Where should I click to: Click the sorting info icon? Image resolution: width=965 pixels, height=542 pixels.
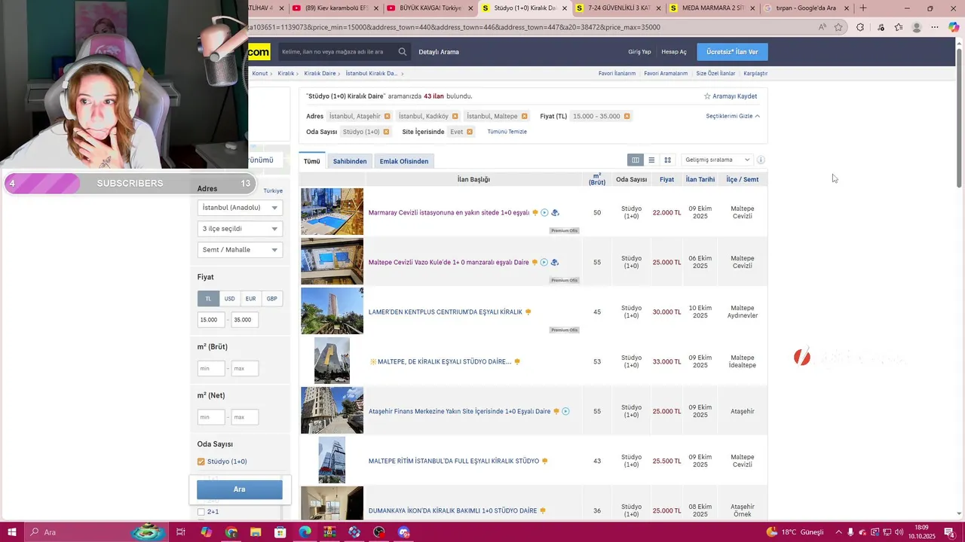pos(761,160)
